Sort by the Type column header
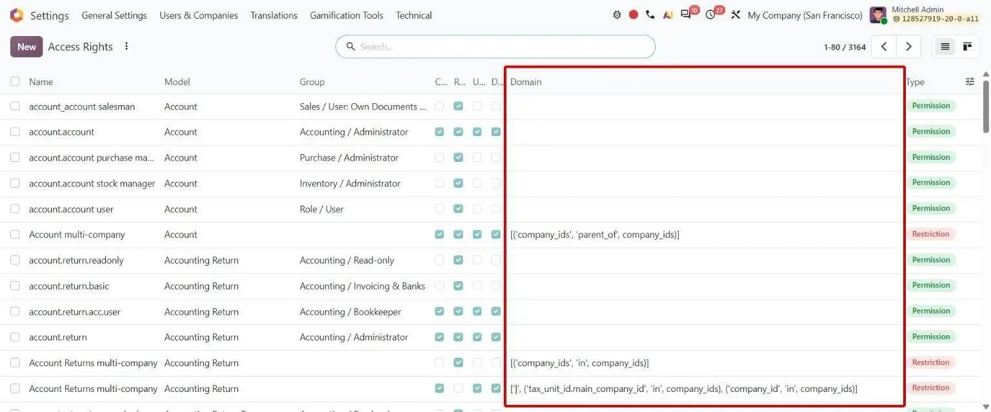 tap(915, 82)
